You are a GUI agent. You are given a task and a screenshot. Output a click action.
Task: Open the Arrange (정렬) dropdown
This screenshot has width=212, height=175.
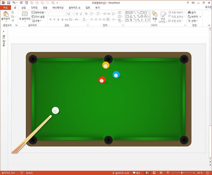155,16
